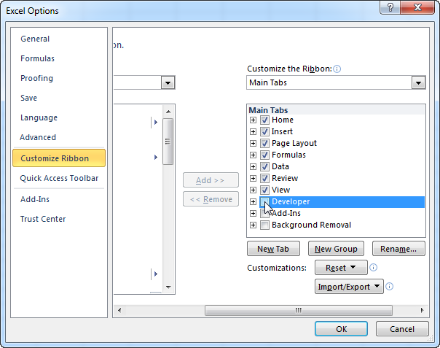Open the Advanced options category
Image resolution: width=440 pixels, height=348 pixels.
pos(38,137)
